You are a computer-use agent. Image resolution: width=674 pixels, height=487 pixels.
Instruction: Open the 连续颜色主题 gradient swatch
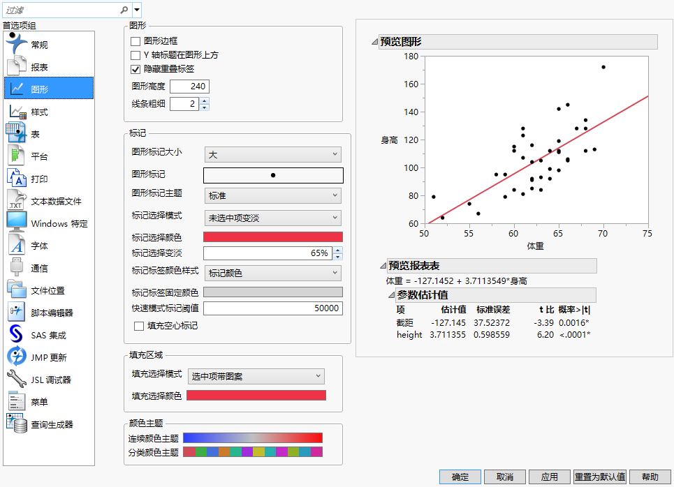pos(253,437)
